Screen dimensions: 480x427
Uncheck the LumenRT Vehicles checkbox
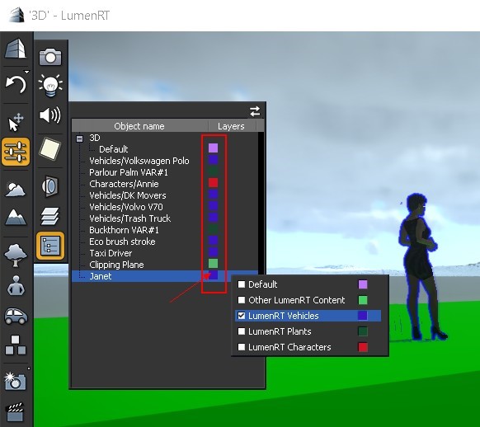[242, 316]
